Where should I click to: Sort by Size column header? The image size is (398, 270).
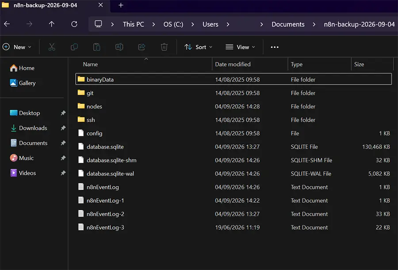[372, 64]
